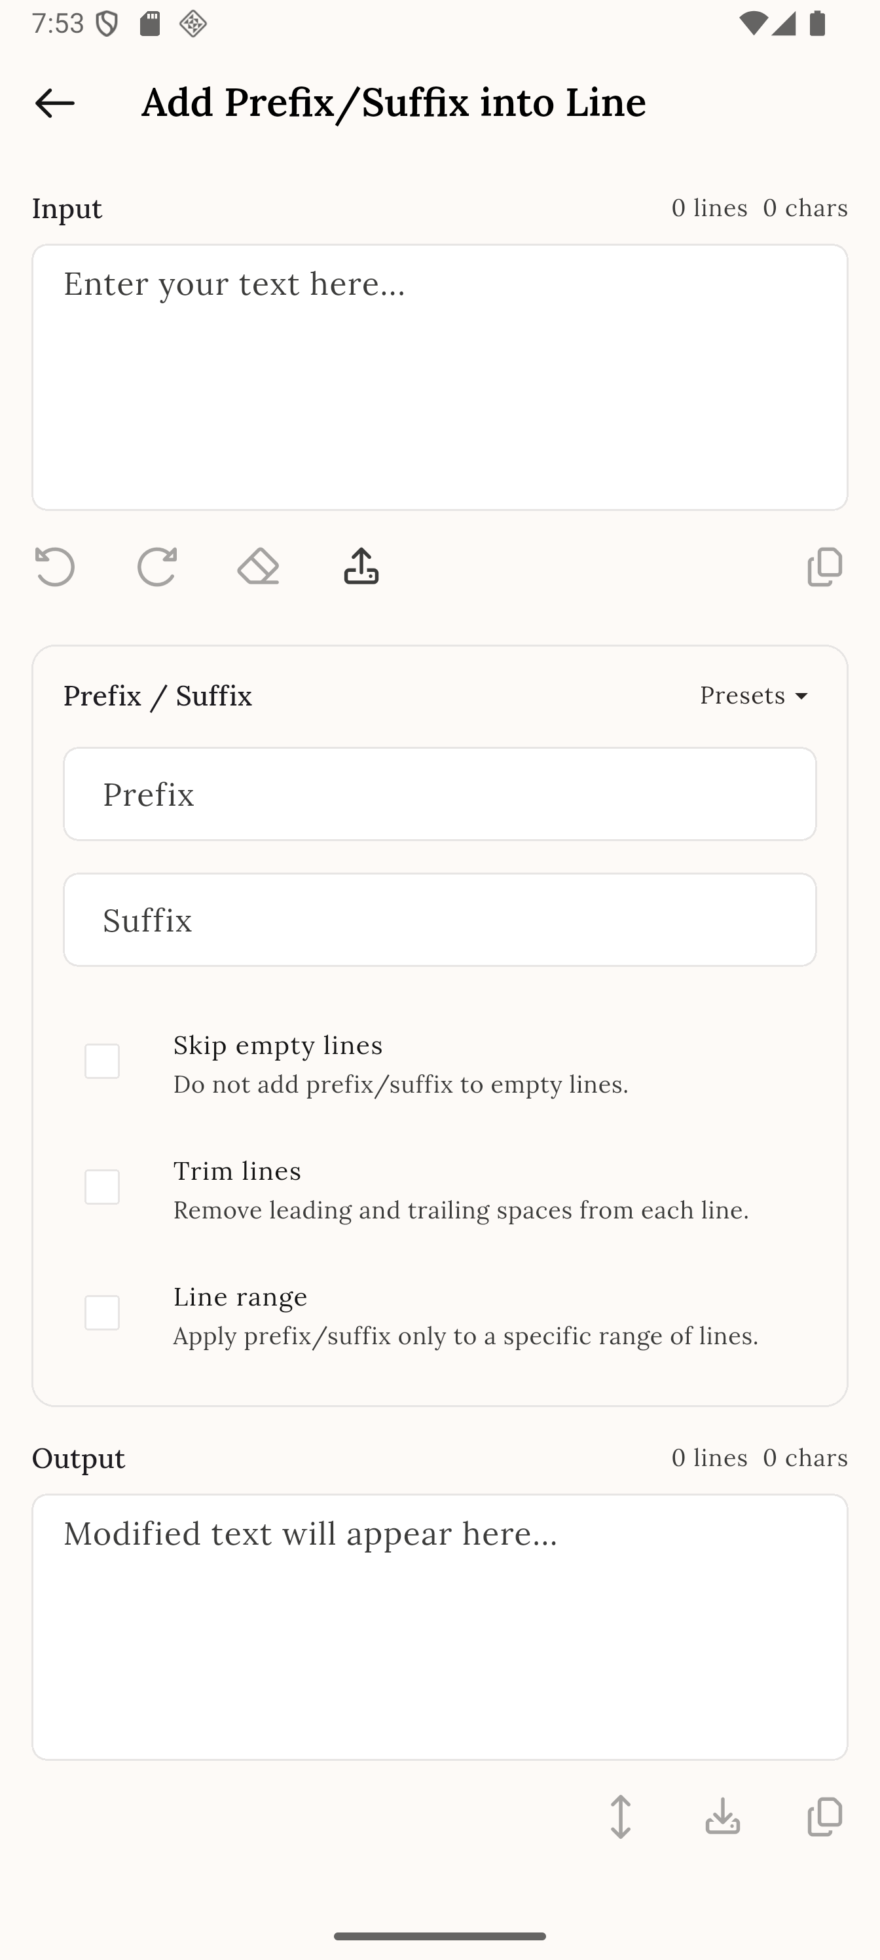Undo the last input change
The width and height of the screenshot is (880, 1960).
pos(55,566)
